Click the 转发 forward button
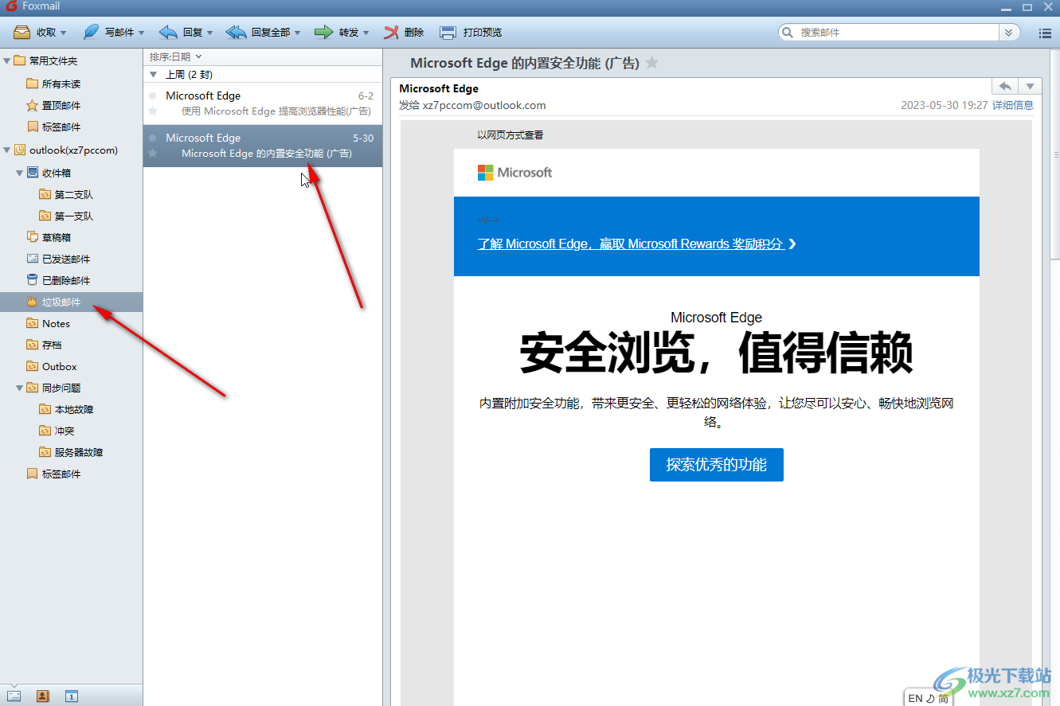 [336, 33]
